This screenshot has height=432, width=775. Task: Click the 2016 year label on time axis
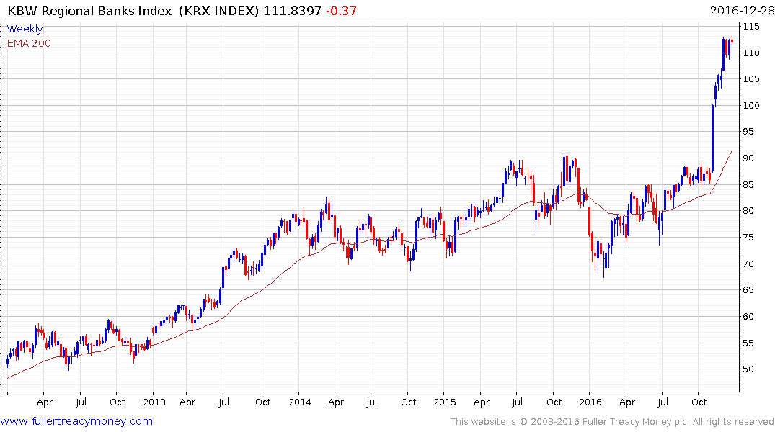(x=590, y=402)
